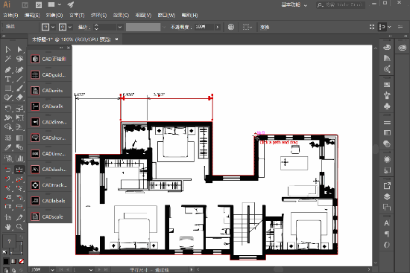410x273 pixels.
Task: Open the 文件(F) menu
Action: [x=10, y=16]
